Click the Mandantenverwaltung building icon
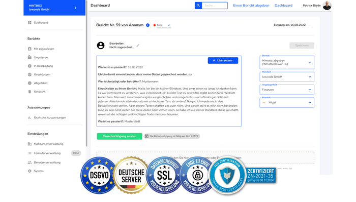This screenshot has width=356, height=202. pos(29,144)
